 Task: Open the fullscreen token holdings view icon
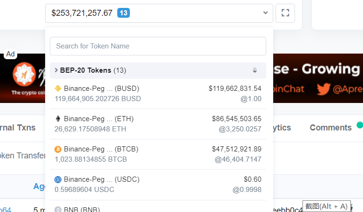pyautogui.click(x=285, y=13)
